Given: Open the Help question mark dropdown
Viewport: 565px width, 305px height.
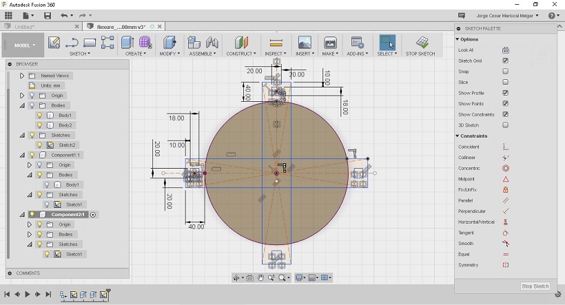Looking at the screenshot, I should pos(553,15).
